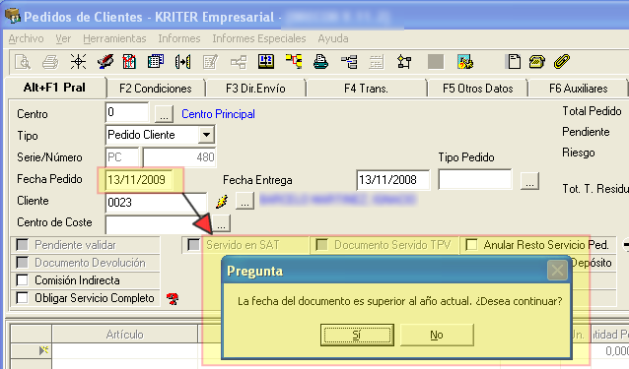629x369 pixels.
Task: Enable Comisión Indirecta checkbox
Action: point(22,280)
